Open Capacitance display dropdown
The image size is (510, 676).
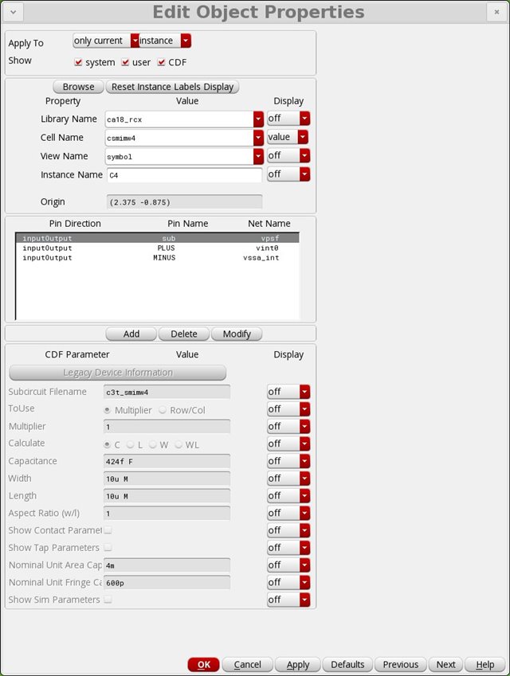coord(288,461)
